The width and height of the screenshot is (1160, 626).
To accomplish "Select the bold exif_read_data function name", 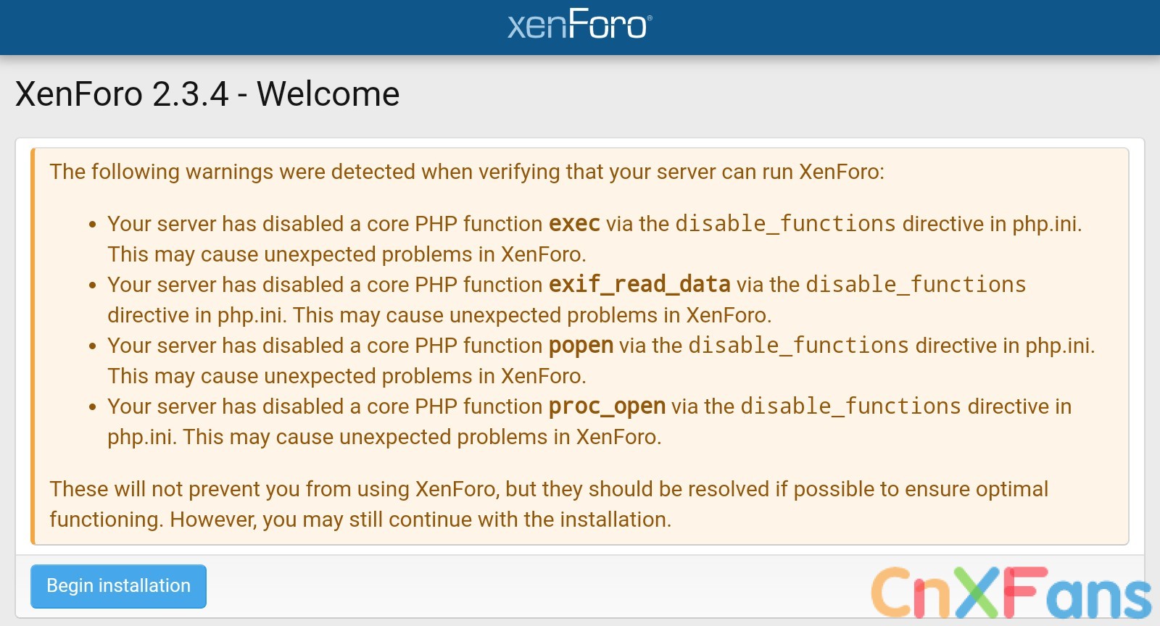I will 639,285.
